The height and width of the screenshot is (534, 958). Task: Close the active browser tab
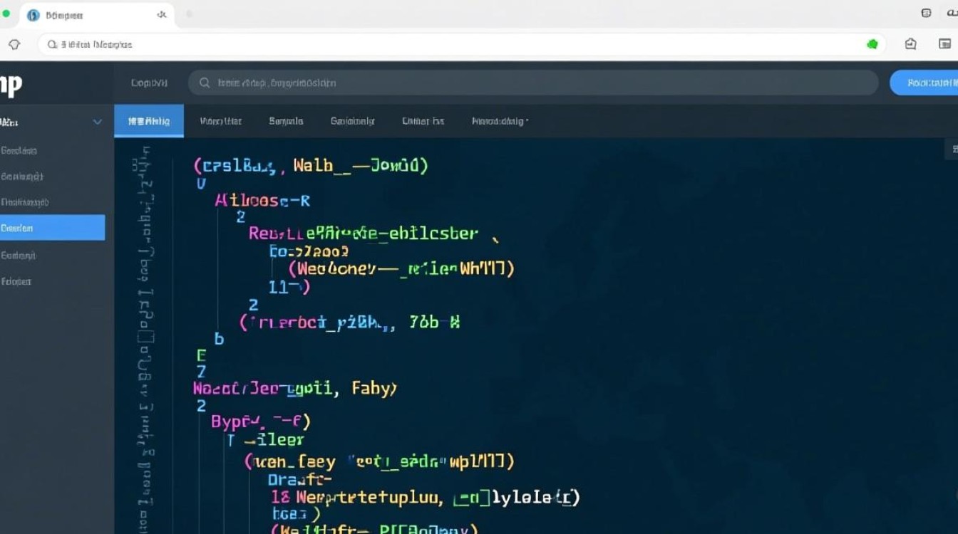point(162,14)
